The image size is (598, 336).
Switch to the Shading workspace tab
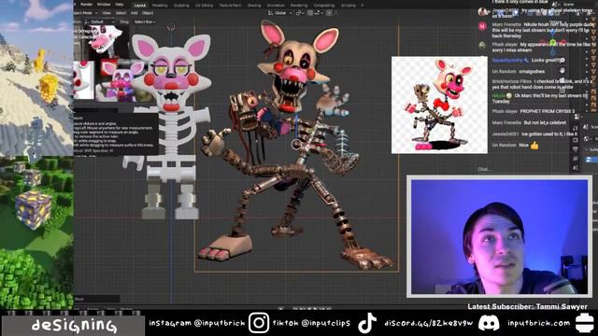click(254, 6)
